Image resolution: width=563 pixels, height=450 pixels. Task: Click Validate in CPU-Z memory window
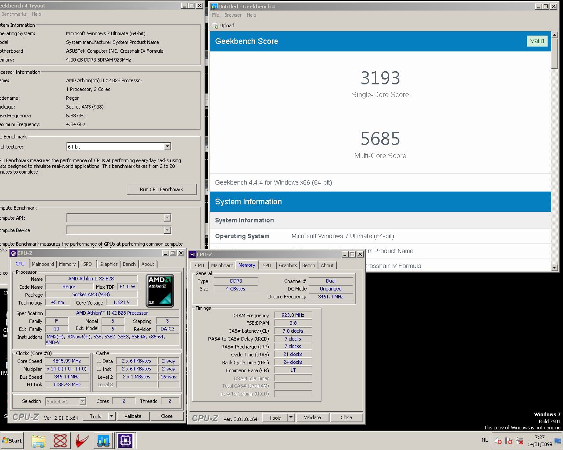(312, 417)
